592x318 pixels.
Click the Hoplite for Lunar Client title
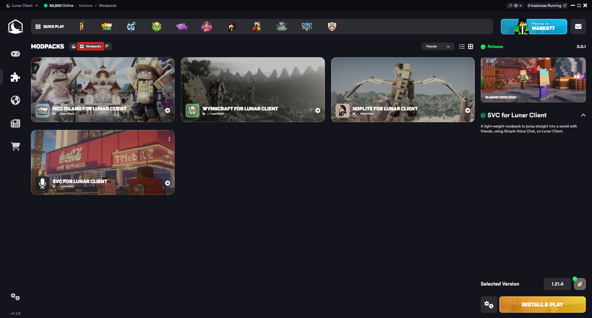385,109
